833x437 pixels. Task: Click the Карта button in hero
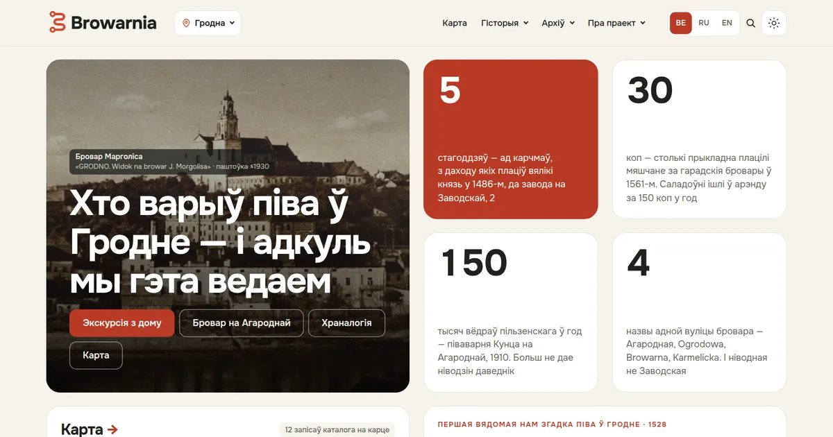(96, 355)
